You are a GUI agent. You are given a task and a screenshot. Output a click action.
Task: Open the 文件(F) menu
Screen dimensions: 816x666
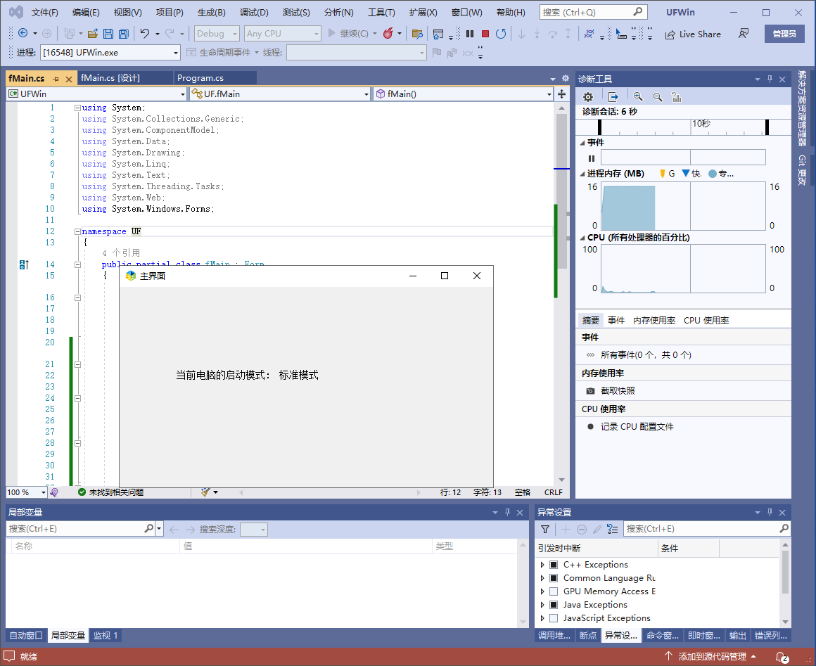[x=45, y=13]
